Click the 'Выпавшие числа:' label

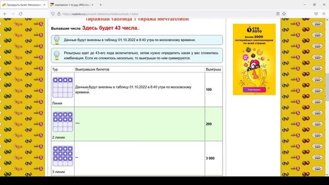coord(66,28)
